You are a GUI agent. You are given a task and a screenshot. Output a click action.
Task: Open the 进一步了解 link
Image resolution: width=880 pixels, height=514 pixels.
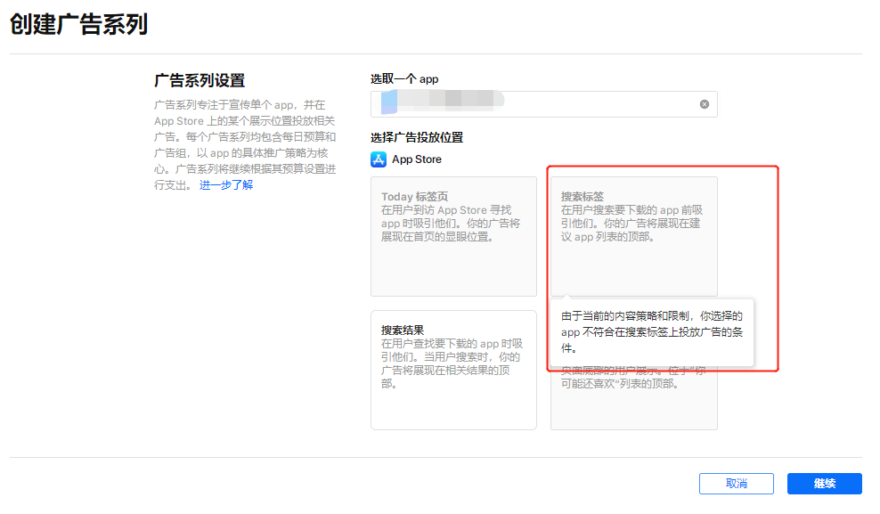[226, 185]
